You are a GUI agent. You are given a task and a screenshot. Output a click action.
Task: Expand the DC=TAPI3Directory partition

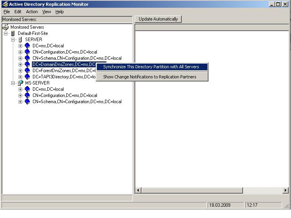point(20,77)
